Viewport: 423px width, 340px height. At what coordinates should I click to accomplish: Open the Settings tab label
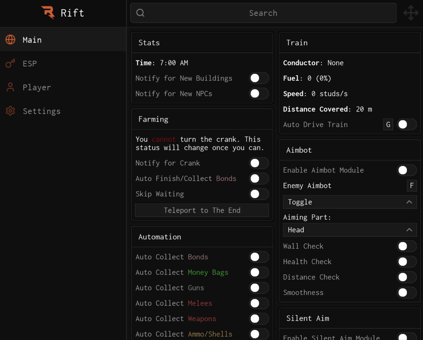(x=42, y=111)
